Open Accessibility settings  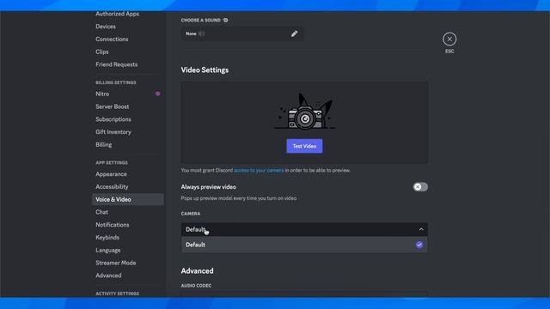[x=112, y=187]
